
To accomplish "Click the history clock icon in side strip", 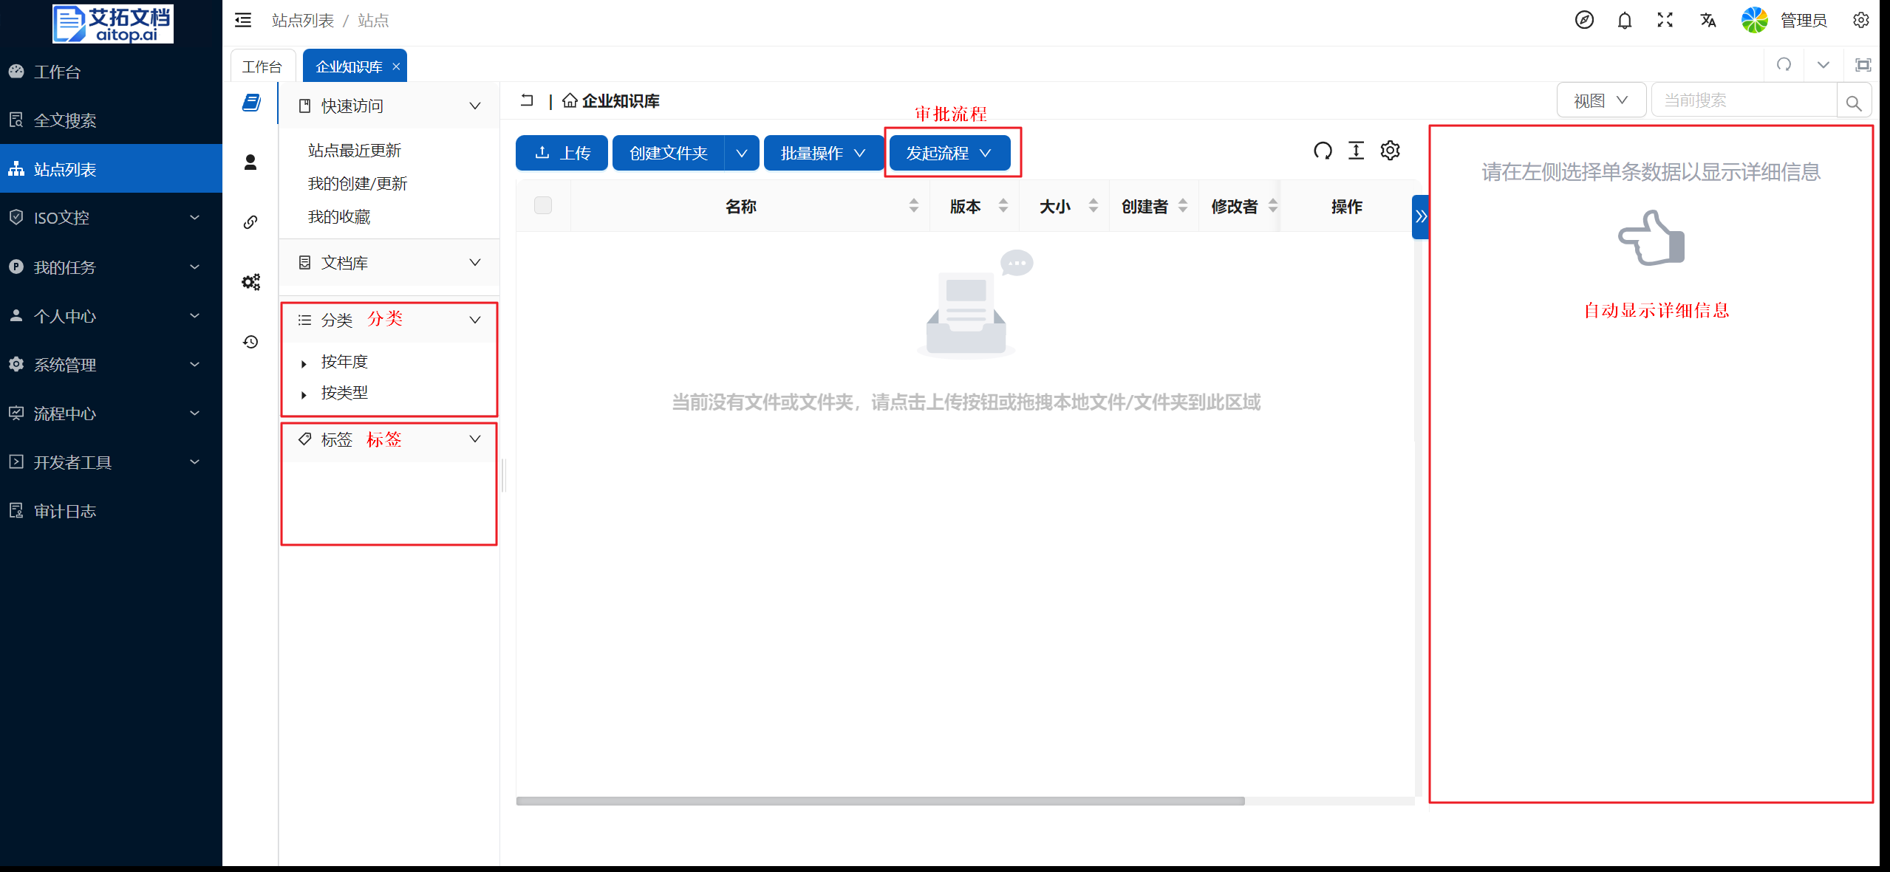I will [x=250, y=342].
